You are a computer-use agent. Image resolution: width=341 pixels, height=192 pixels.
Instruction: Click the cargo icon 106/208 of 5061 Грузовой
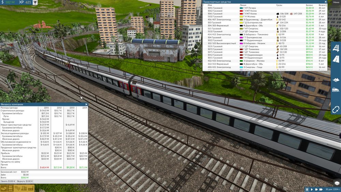[278, 14]
